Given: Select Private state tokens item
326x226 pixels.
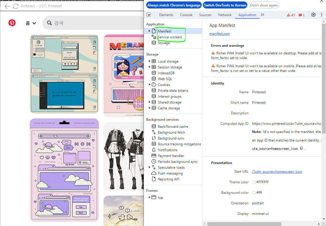Looking at the screenshot, I should pyautogui.click(x=173, y=90).
